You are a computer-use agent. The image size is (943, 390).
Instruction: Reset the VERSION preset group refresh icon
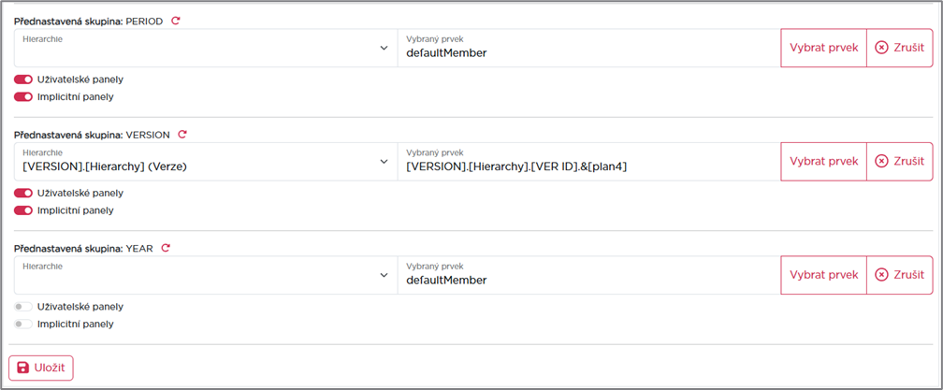point(182,135)
